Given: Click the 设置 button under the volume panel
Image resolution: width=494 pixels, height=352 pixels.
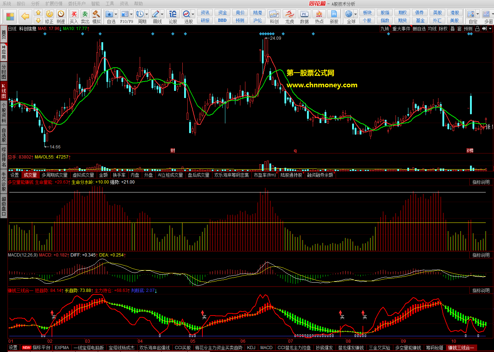Looking at the screenshot, I should coord(14,175).
